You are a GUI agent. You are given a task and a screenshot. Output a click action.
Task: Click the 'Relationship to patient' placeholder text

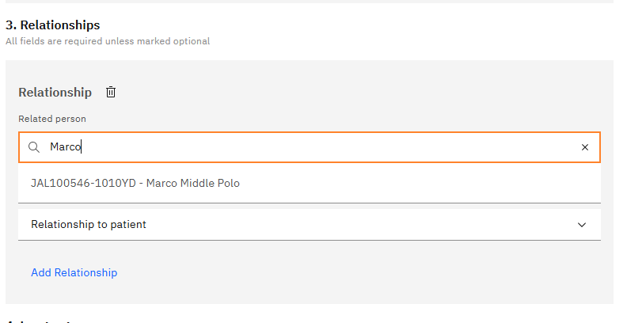pos(89,225)
